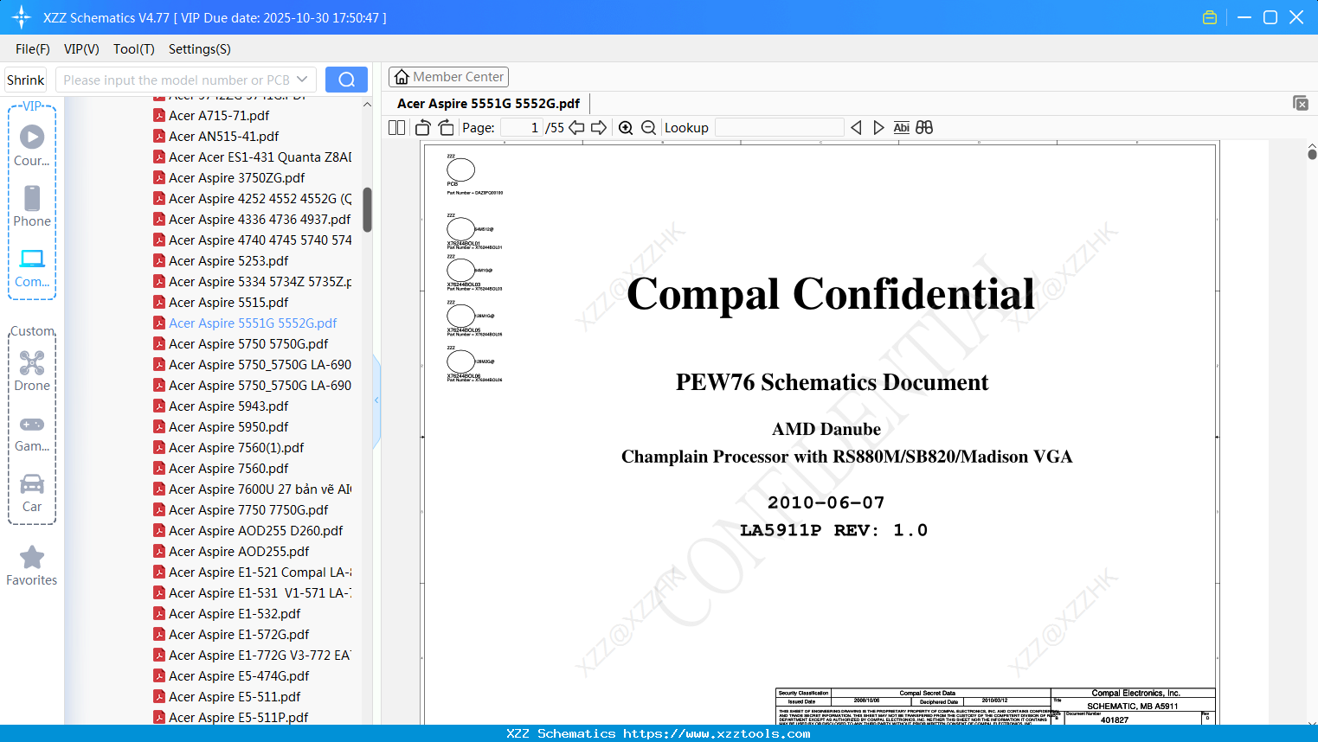
Task: Open the Favorites star in the sidebar
Action: pos(32,566)
